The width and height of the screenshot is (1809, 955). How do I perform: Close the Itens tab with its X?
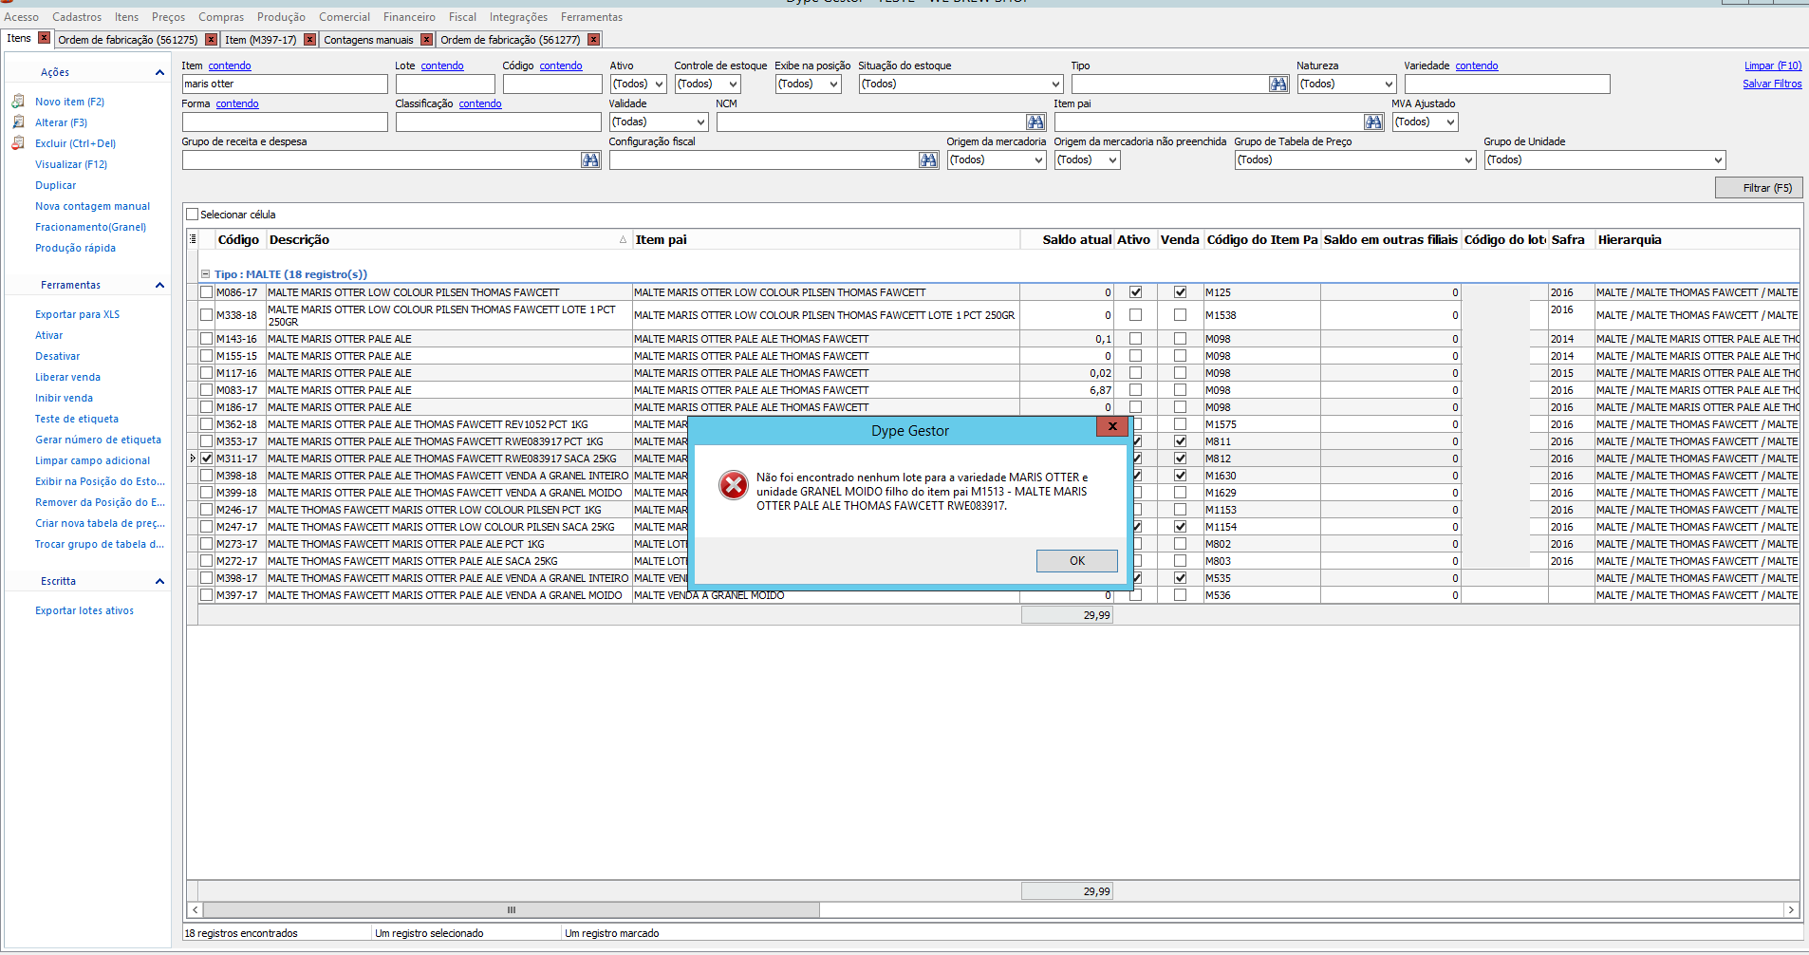(44, 38)
